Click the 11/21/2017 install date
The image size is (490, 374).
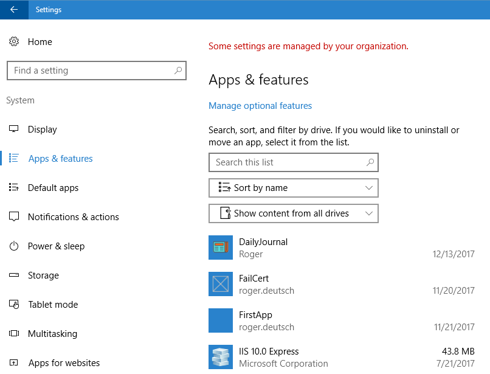[454, 327]
